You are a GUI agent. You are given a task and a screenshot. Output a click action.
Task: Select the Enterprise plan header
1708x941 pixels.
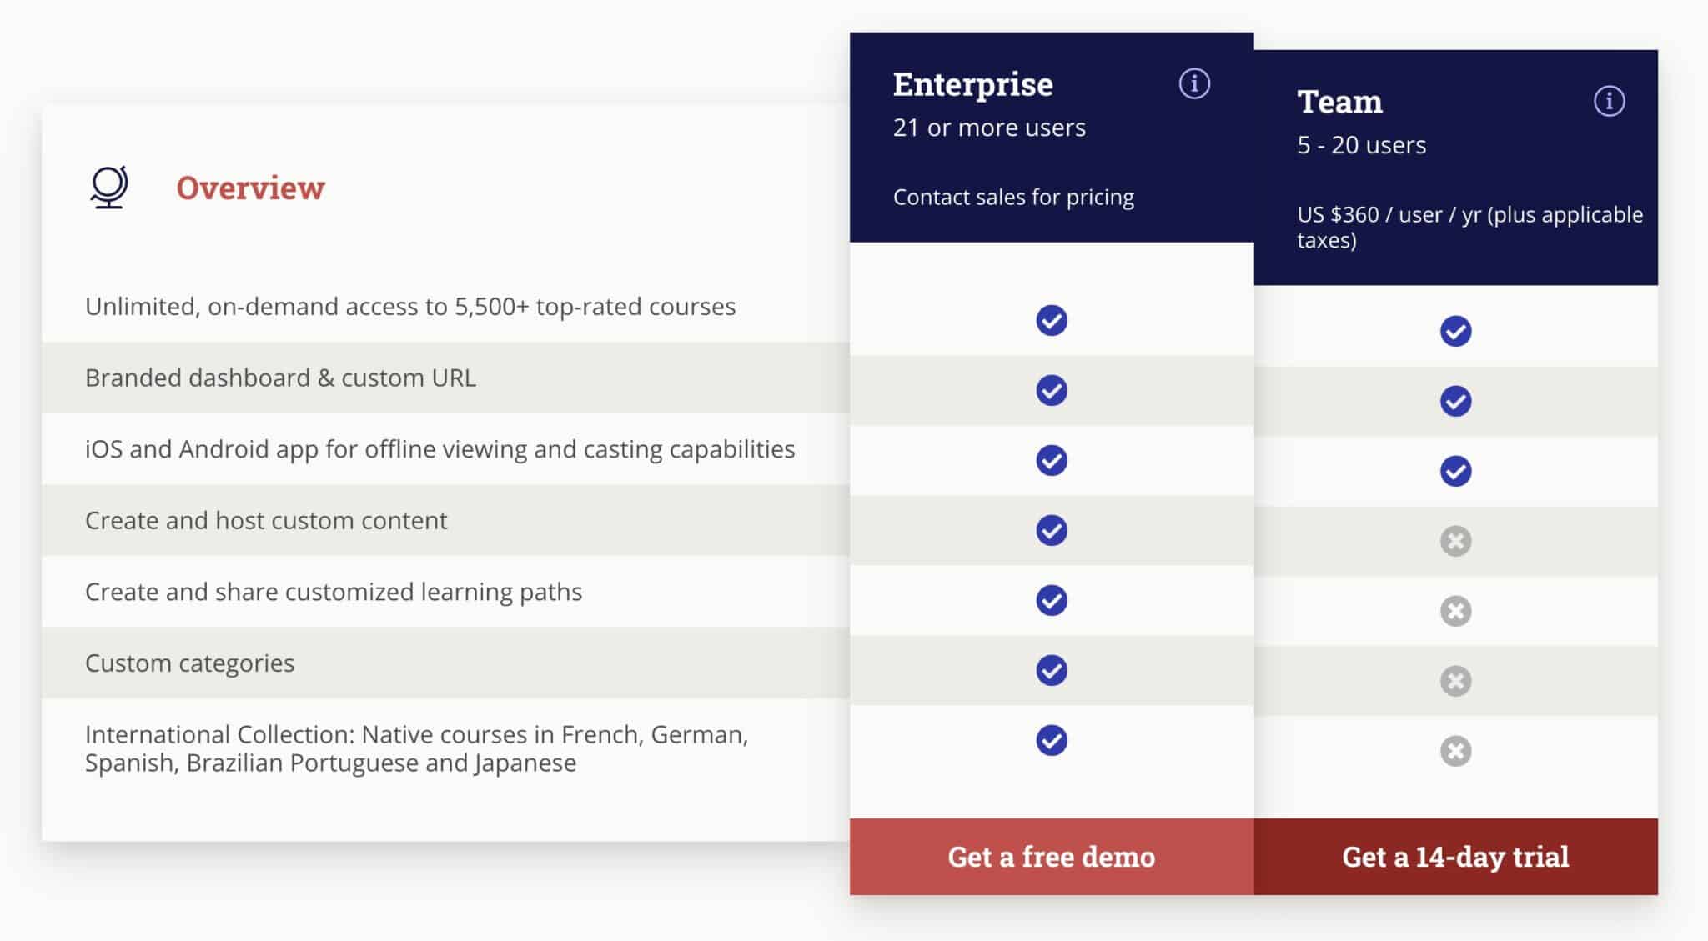tap(972, 83)
